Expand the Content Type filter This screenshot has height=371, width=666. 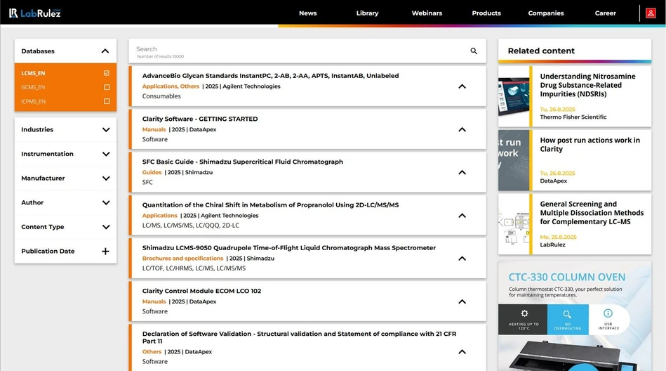[x=106, y=227]
